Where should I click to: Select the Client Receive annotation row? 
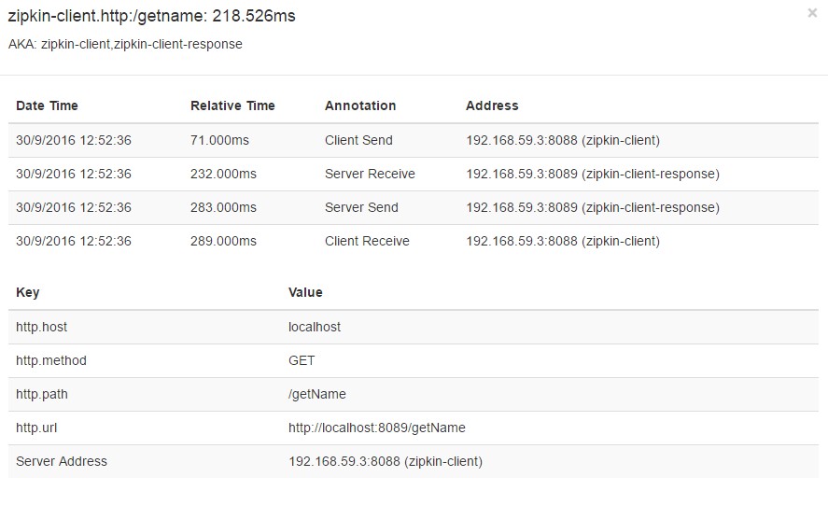(x=414, y=242)
